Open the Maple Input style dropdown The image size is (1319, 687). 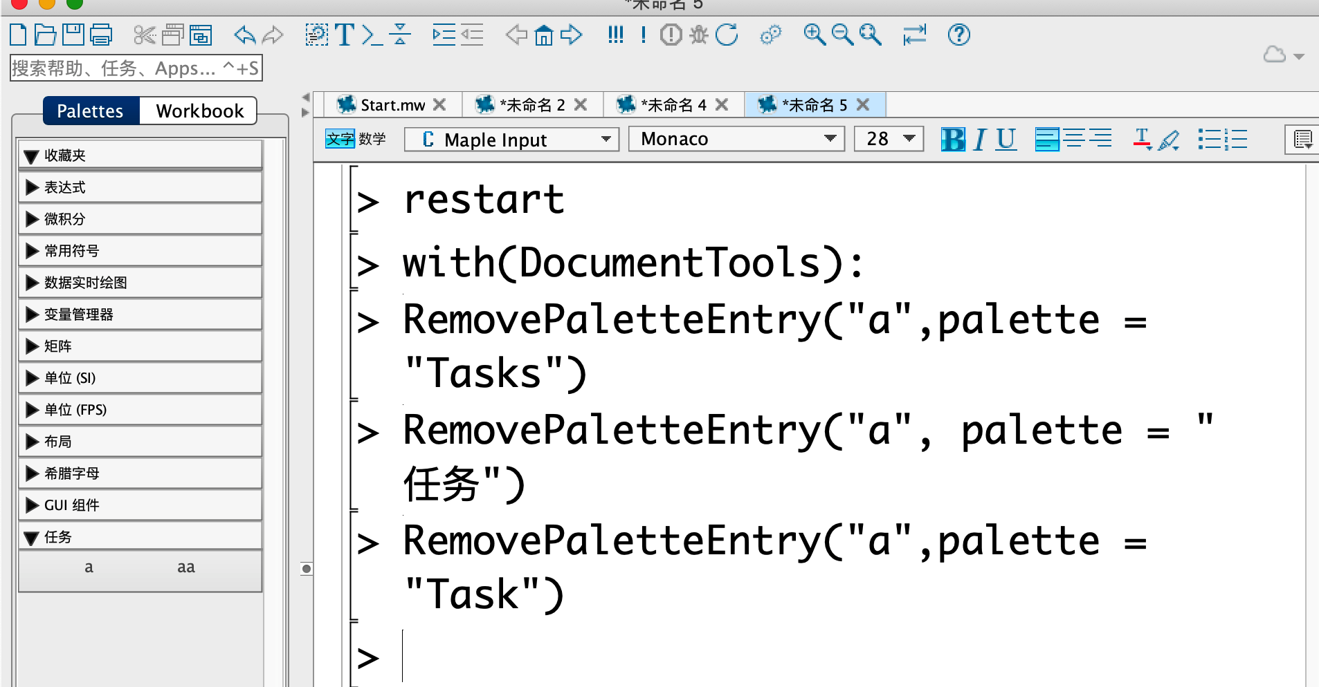pyautogui.click(x=511, y=139)
